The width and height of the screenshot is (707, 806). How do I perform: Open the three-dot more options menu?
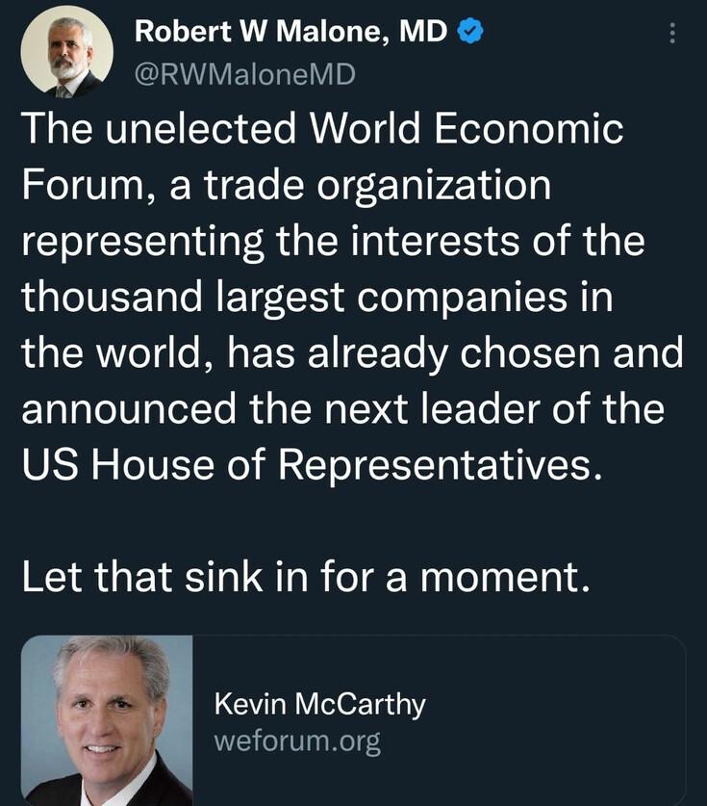[x=672, y=33]
